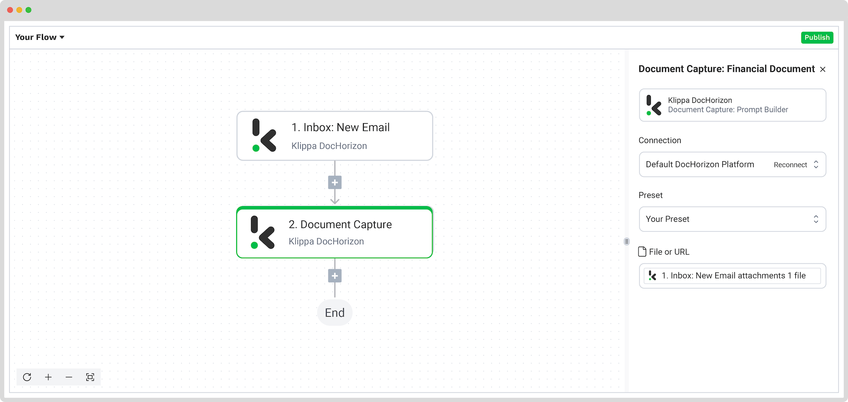Click the Klippa logo in the Document Capture step
The image size is (848, 402).
click(x=262, y=232)
